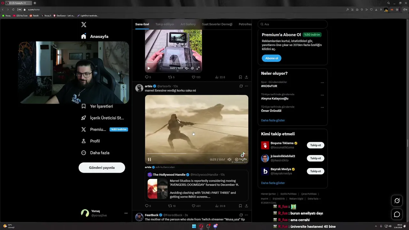Like the artés post with 461 likes
Screen dimensions: 409x230
pyautogui.click(x=196, y=206)
